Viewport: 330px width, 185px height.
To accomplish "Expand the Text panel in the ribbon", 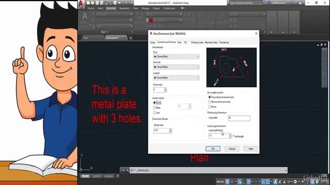I will [x=104, y=32].
